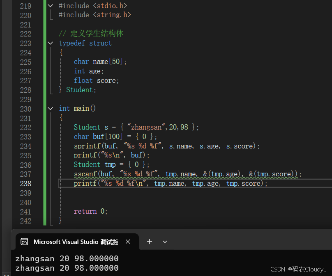Collapse the typedef struct code fold
332x276 pixels.
(50, 43)
